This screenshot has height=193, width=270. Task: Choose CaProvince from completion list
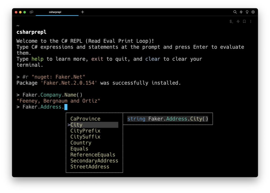click(85, 119)
